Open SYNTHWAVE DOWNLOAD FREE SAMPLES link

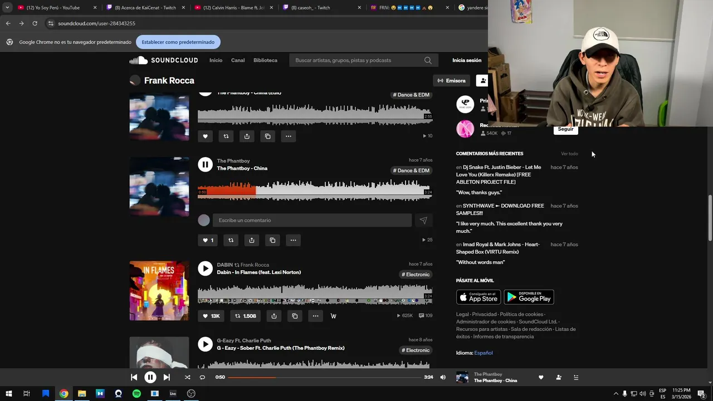pyautogui.click(x=500, y=209)
